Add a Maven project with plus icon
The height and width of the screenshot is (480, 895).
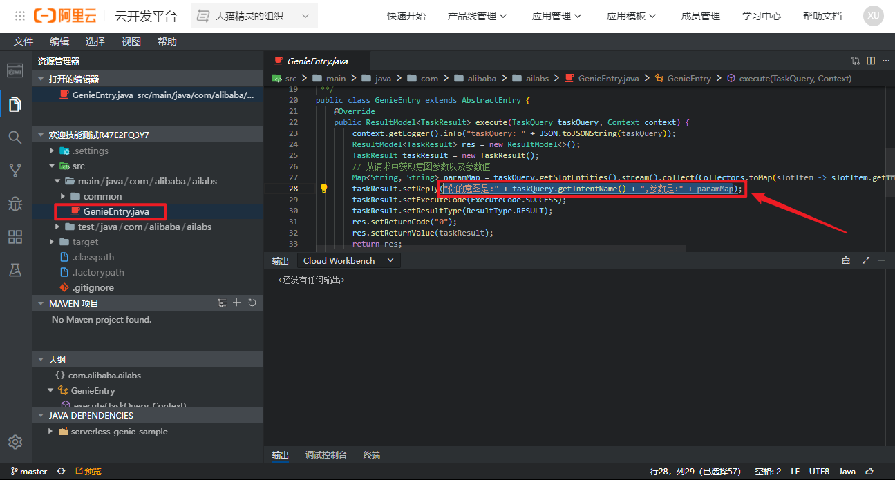237,303
